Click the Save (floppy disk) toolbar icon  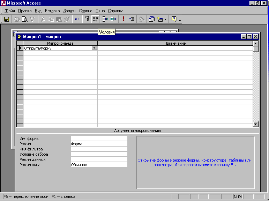[x=7, y=19]
